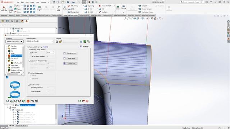Open the Motion Study 1 bottom tab
This screenshot has width=230, height=129.
[21, 126]
